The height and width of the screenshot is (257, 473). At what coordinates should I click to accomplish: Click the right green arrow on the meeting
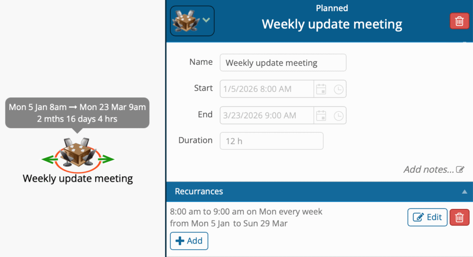(108, 159)
